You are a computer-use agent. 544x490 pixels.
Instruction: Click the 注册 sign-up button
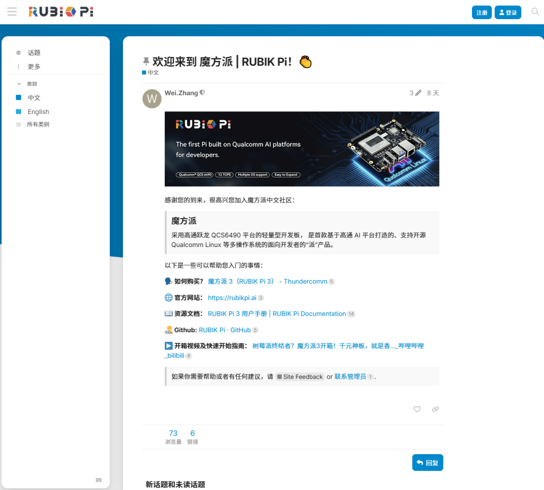click(482, 13)
